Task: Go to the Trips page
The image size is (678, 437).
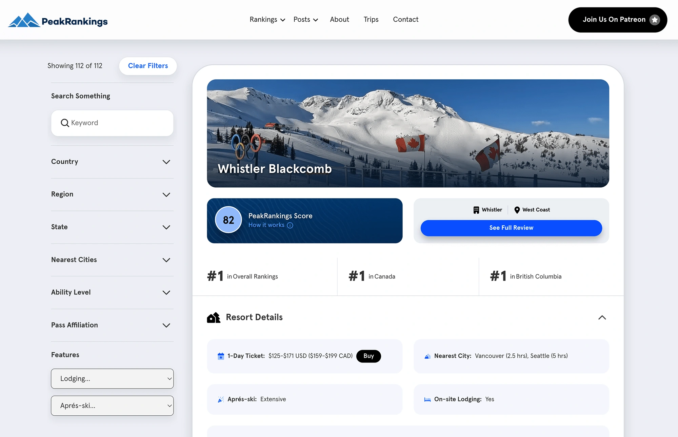Action: 371,20
